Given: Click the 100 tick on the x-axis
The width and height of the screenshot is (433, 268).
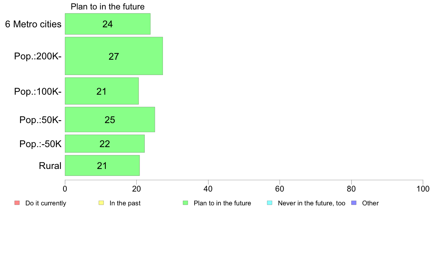Looking at the screenshot, I should pyautogui.click(x=423, y=189).
